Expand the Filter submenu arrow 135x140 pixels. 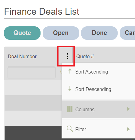tap(128, 129)
